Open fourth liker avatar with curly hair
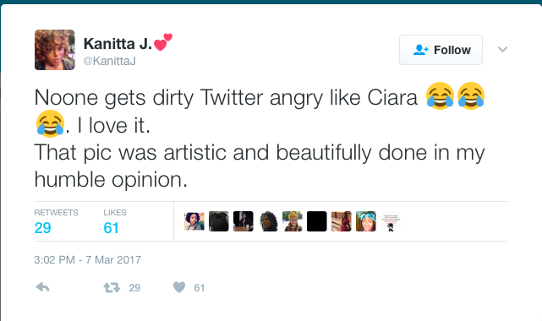Screen dimensions: 542x321 (268, 221)
